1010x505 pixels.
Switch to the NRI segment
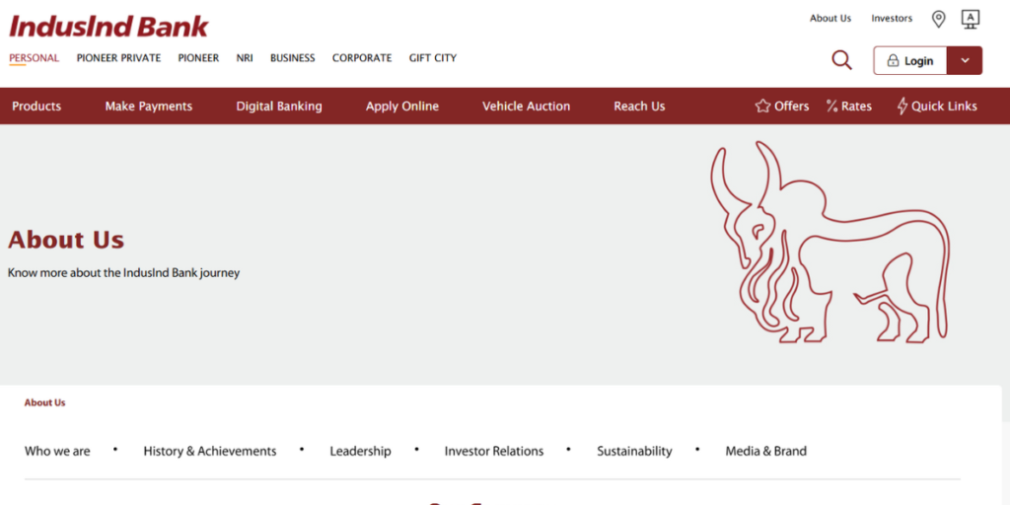click(245, 58)
